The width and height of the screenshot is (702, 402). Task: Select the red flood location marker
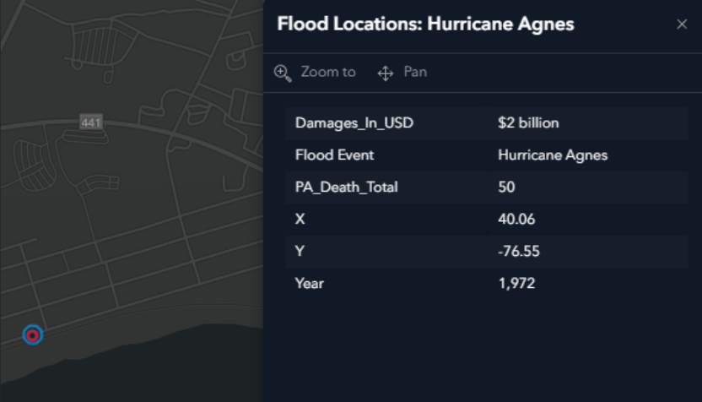33,335
